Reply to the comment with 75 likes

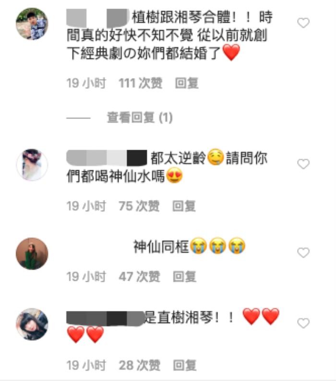[184, 206]
